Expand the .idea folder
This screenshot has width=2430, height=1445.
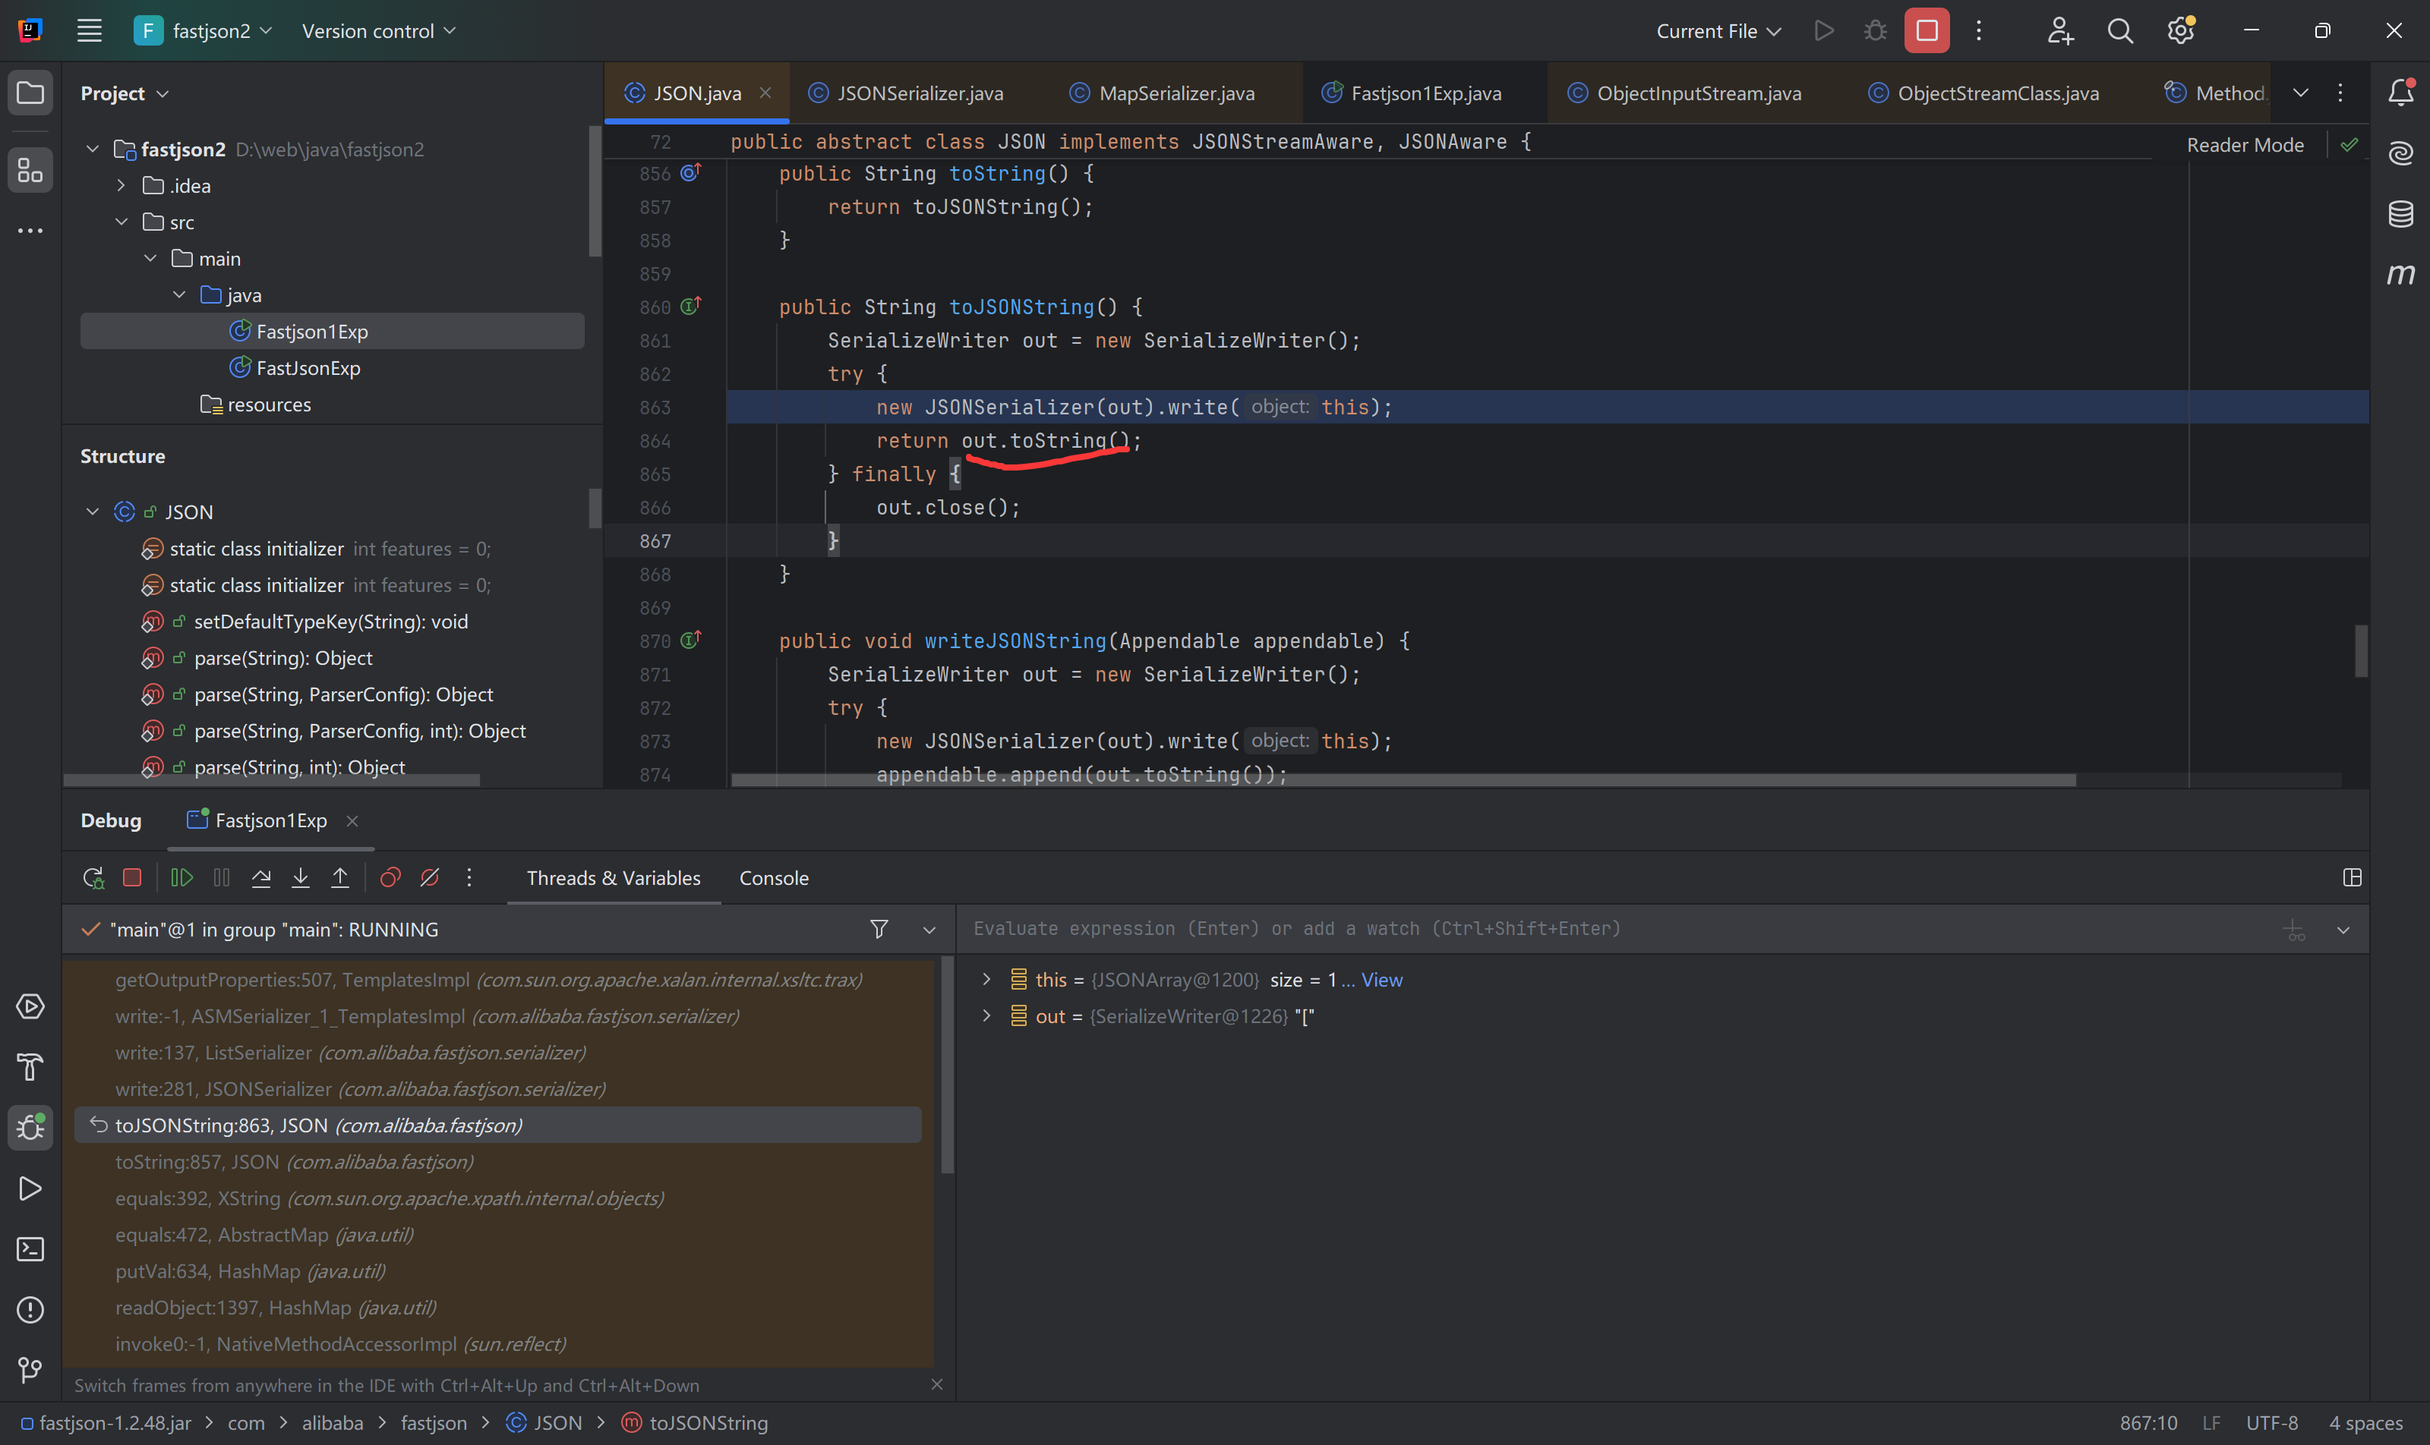[x=121, y=186]
